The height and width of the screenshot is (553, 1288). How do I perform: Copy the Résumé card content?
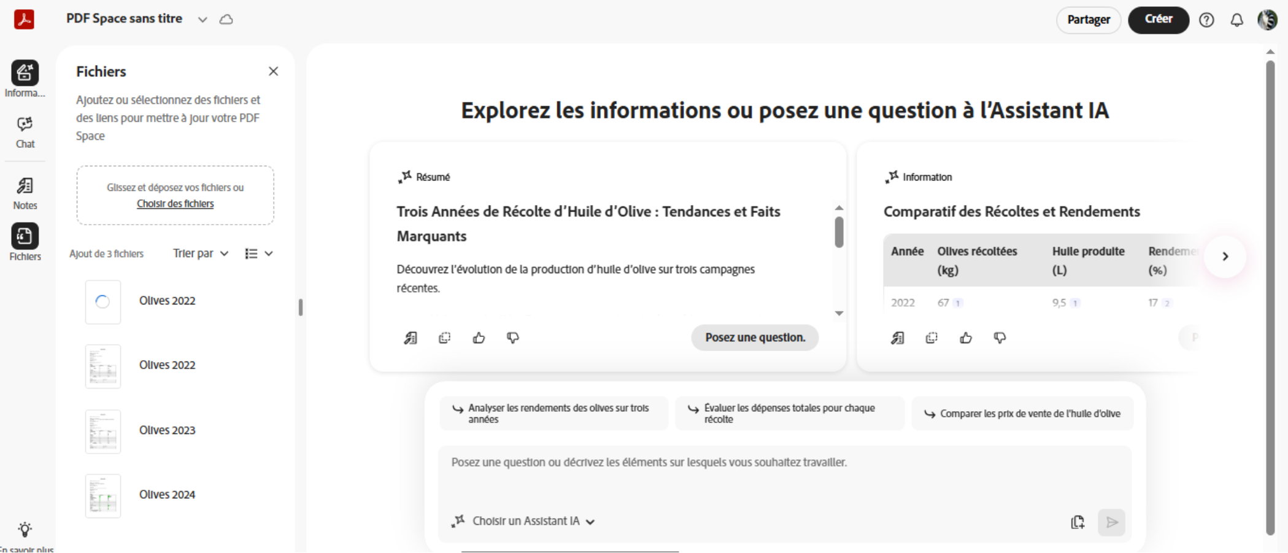click(x=445, y=338)
